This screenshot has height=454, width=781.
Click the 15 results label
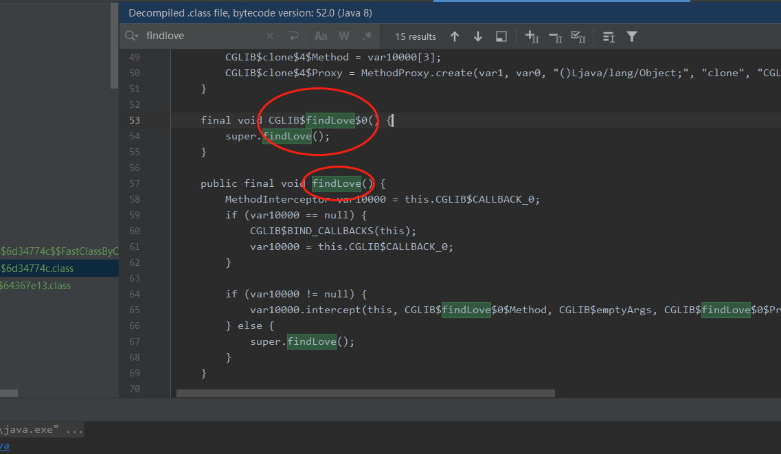416,36
